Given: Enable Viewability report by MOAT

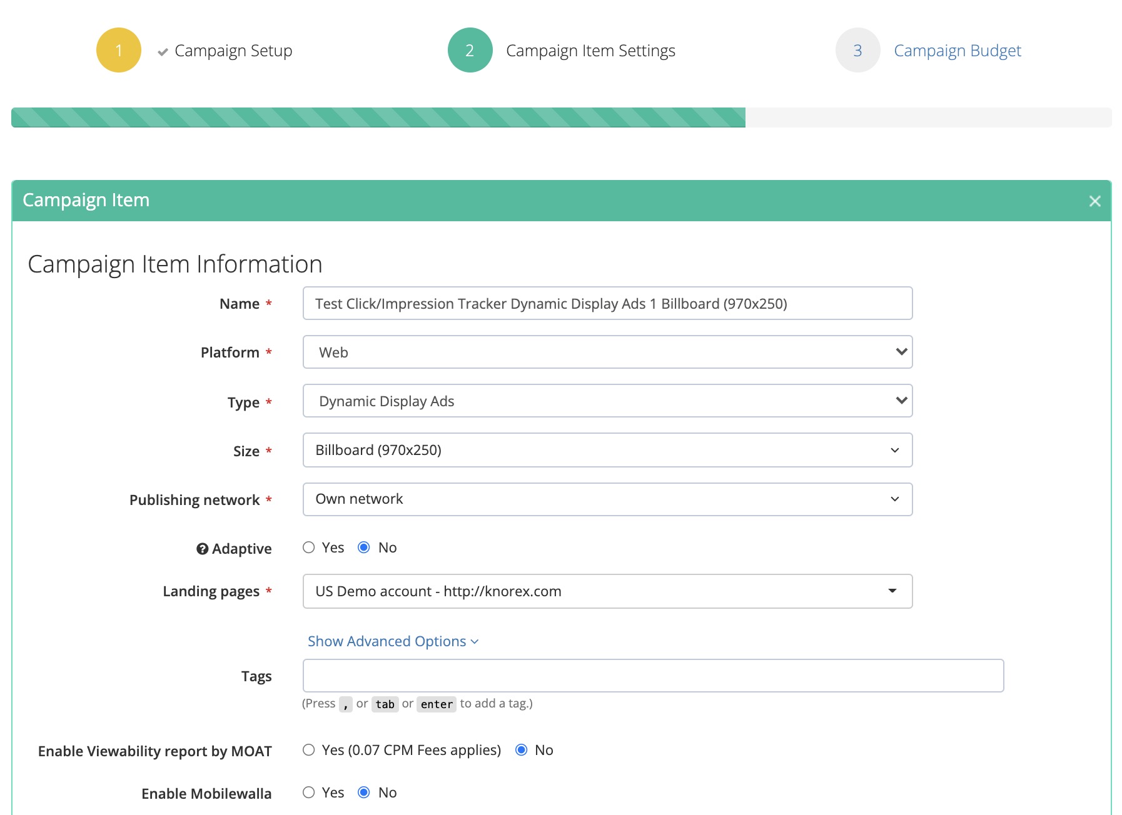Looking at the screenshot, I should 308,750.
